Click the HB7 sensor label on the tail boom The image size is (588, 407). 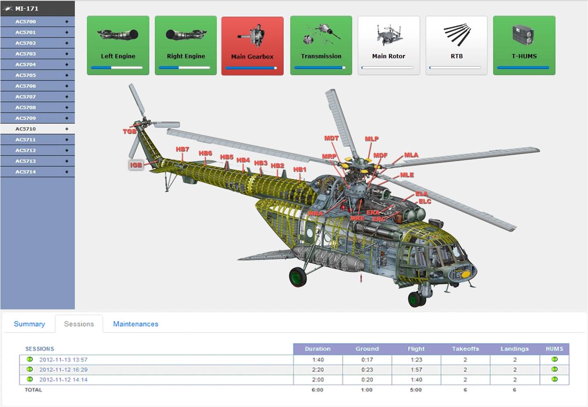(183, 149)
